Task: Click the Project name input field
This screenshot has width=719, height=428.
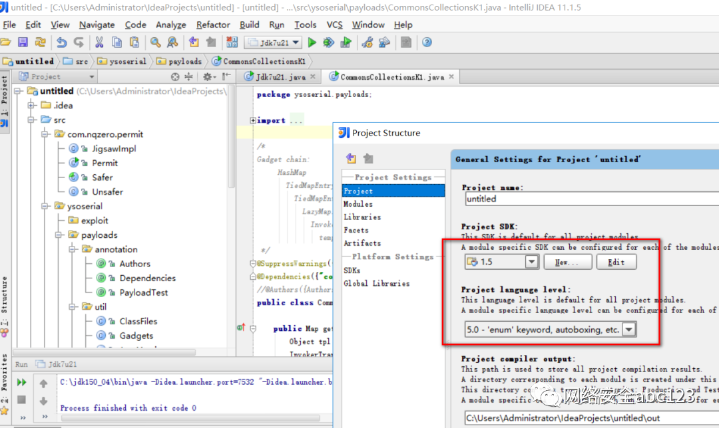Action: pyautogui.click(x=592, y=199)
